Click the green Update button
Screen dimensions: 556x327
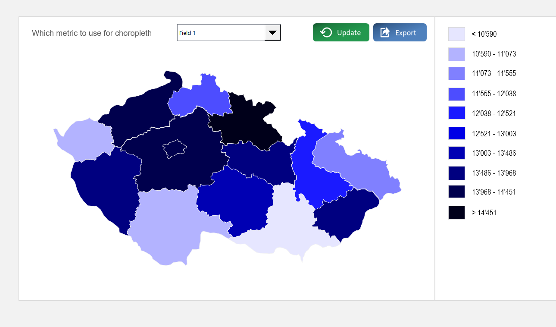pyautogui.click(x=341, y=32)
